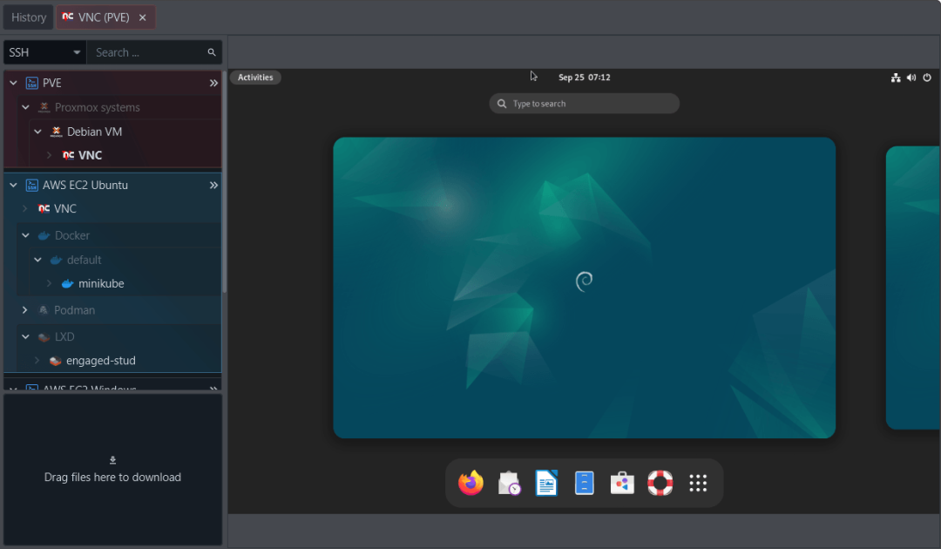Click the Type to search field
Screen dimensions: 941x549
tap(584, 103)
